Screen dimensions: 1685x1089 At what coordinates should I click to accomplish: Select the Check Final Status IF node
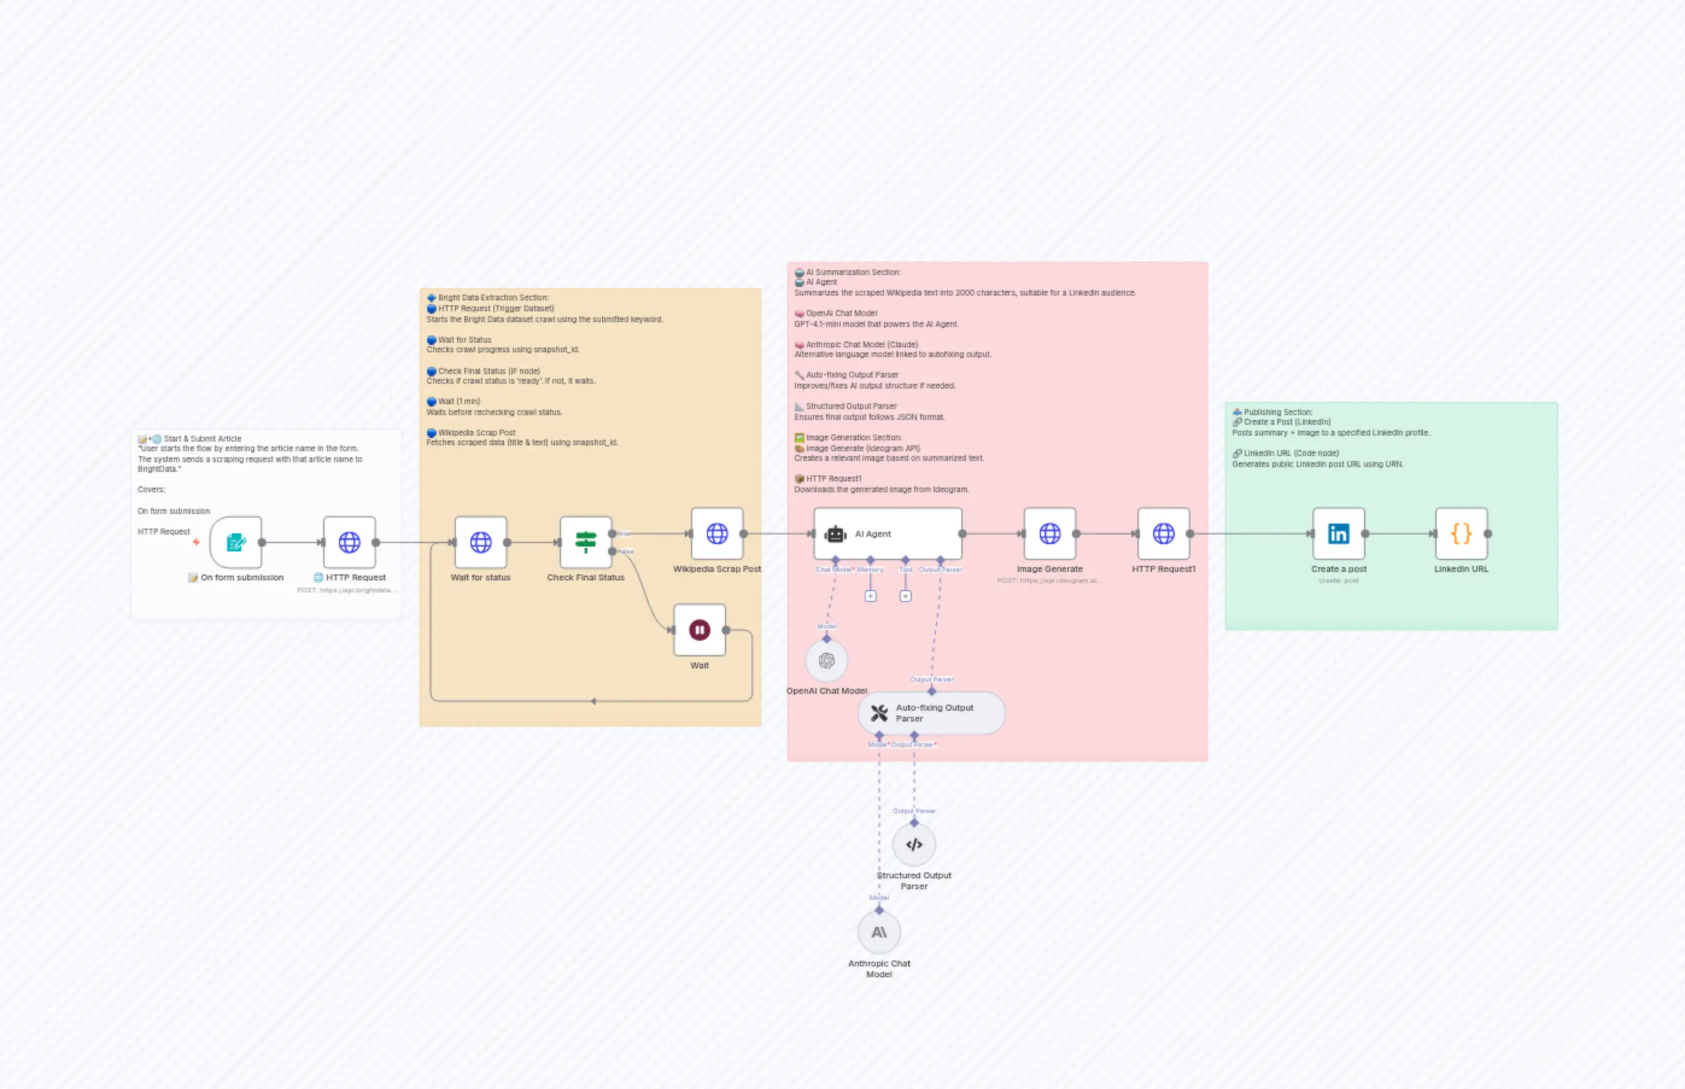tap(585, 542)
